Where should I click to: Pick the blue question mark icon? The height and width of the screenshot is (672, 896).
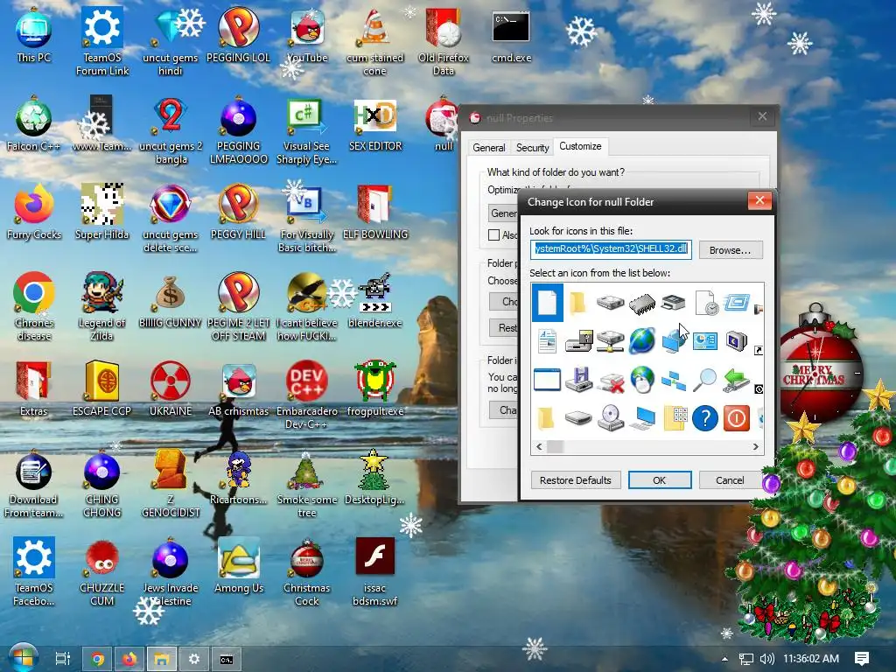click(704, 418)
